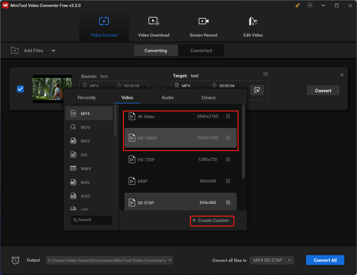Edit the 640P preset settings
The width and height of the screenshot is (357, 275).
228,181
